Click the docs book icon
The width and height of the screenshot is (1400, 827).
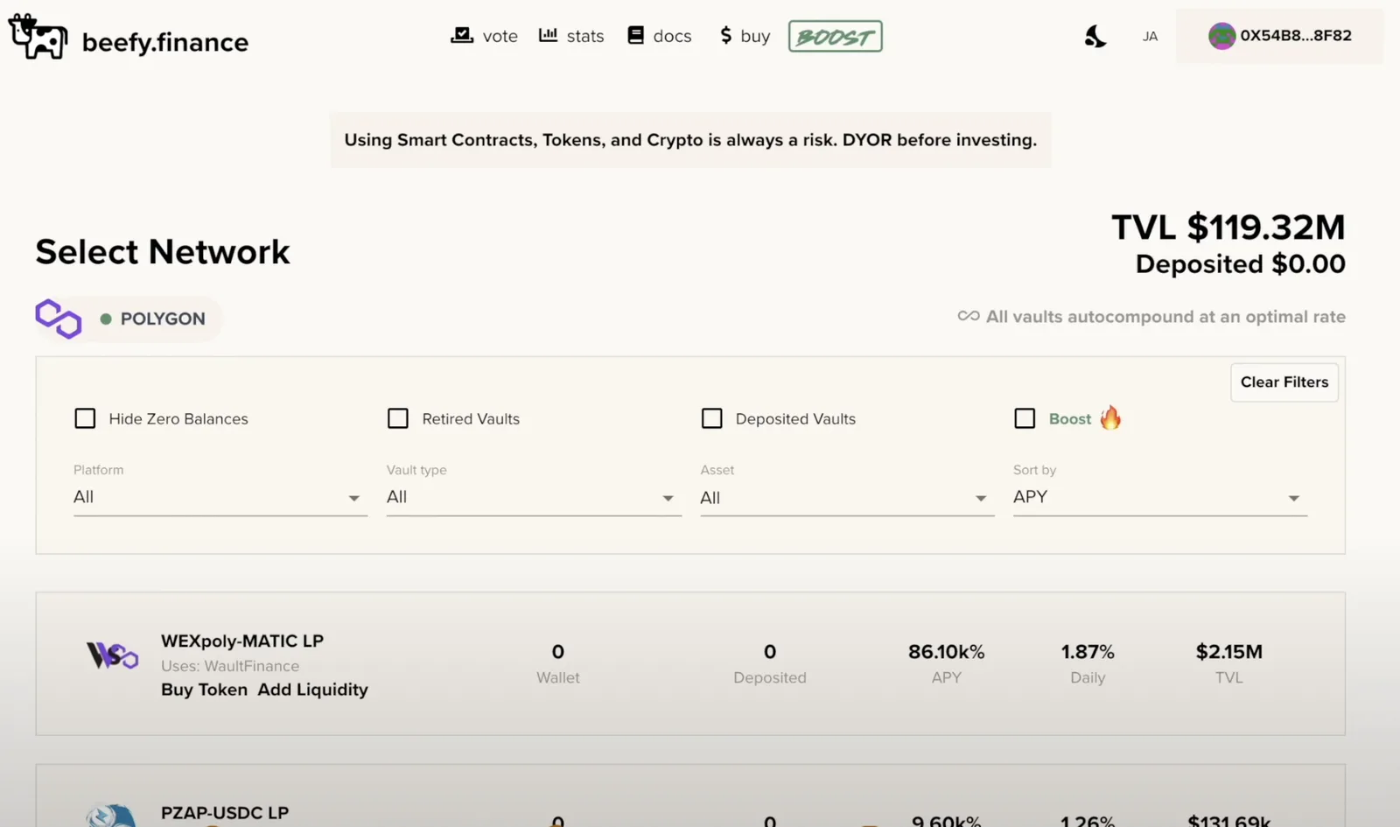[x=636, y=35]
